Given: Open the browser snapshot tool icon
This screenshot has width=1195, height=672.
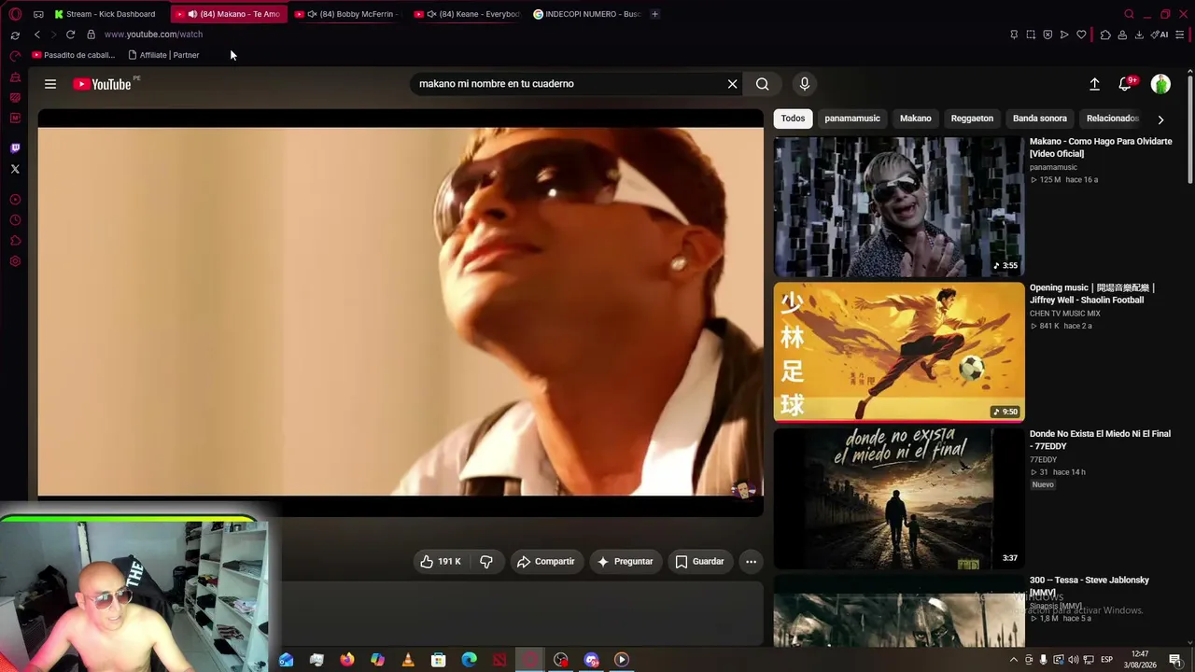Looking at the screenshot, I should [x=1031, y=35].
